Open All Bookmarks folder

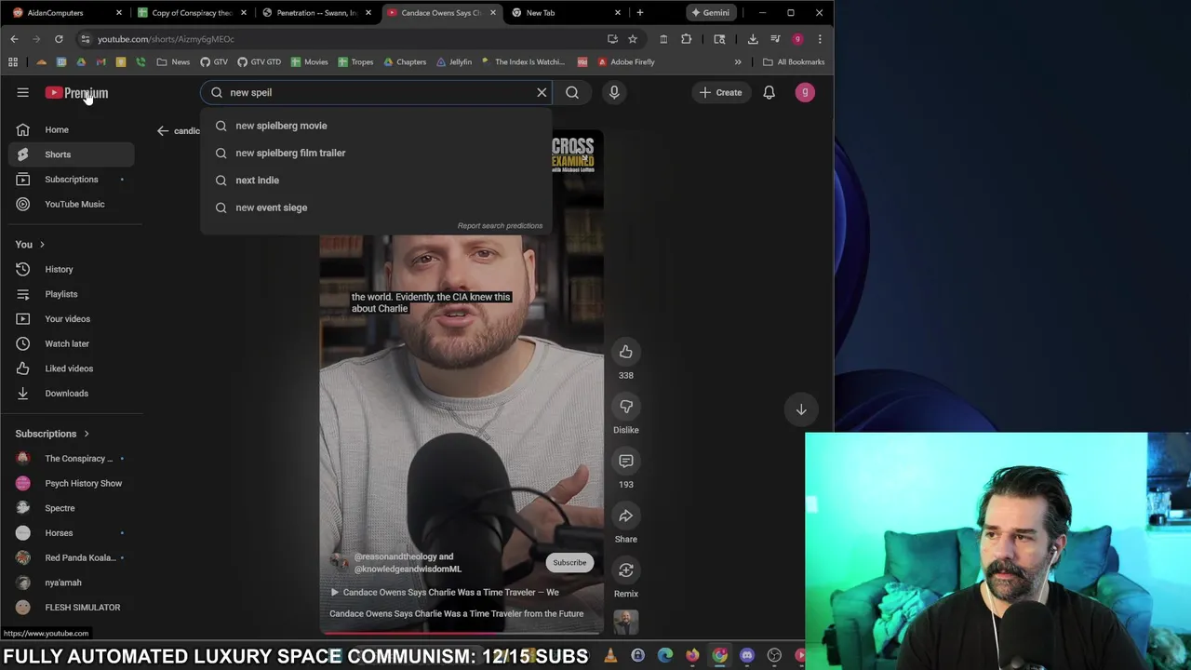tap(794, 62)
